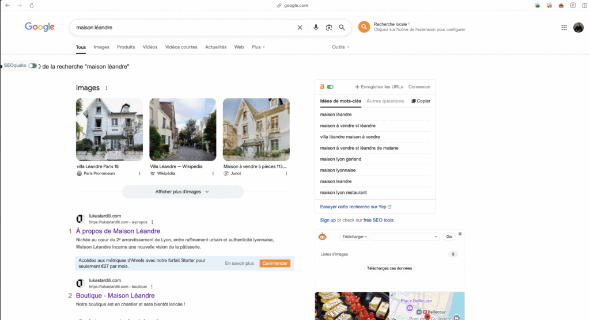
Task: Switch to the Images search tab
Action: (x=101, y=47)
